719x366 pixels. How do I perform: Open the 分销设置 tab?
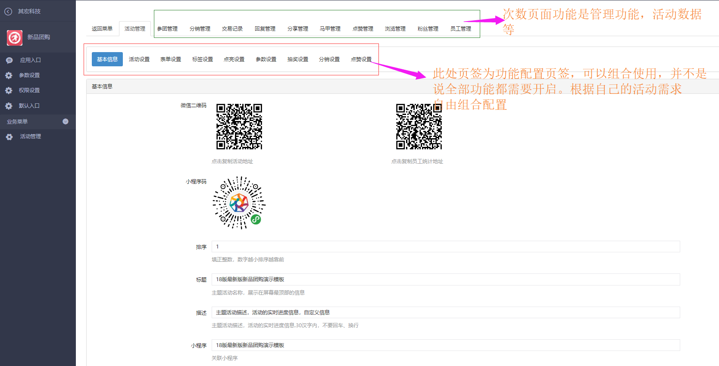coord(329,59)
